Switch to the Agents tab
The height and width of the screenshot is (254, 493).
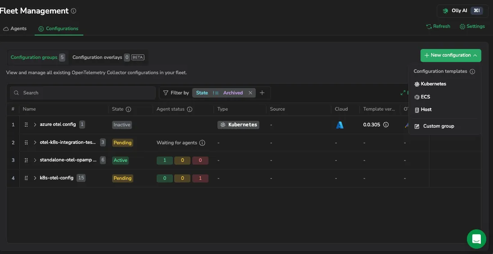(15, 29)
